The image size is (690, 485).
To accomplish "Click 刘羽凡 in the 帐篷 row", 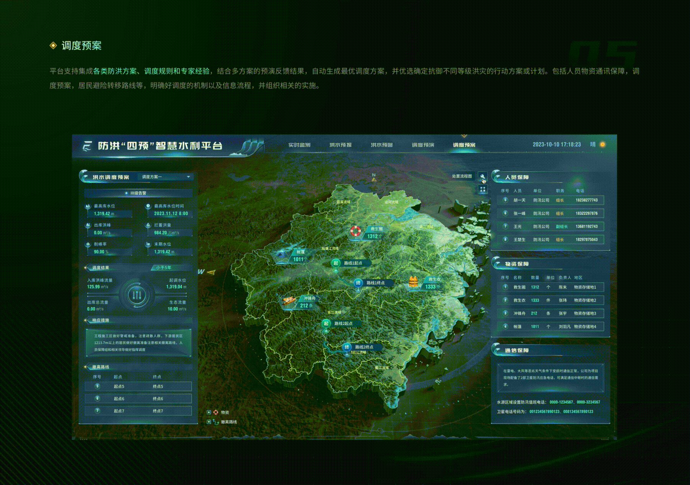I will 564,327.
